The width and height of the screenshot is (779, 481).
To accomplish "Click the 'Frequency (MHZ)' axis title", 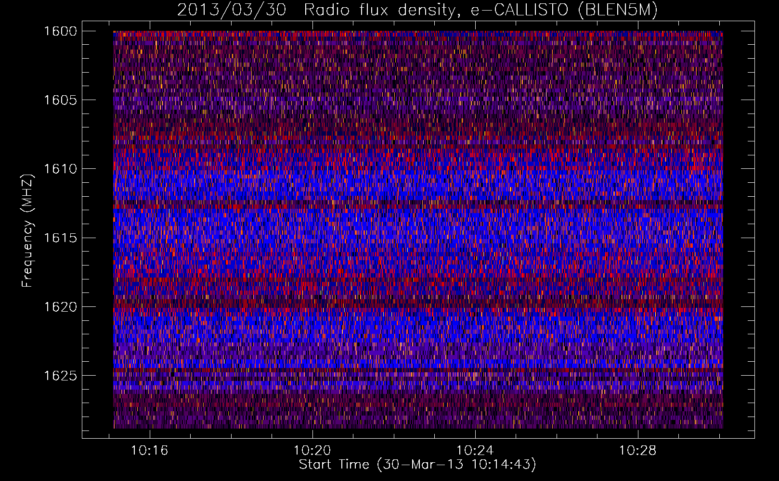I will [28, 231].
